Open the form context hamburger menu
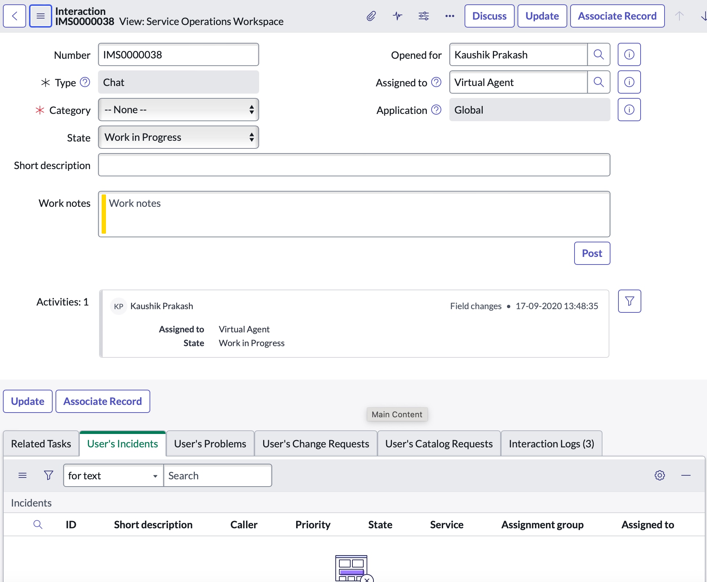 (x=41, y=16)
